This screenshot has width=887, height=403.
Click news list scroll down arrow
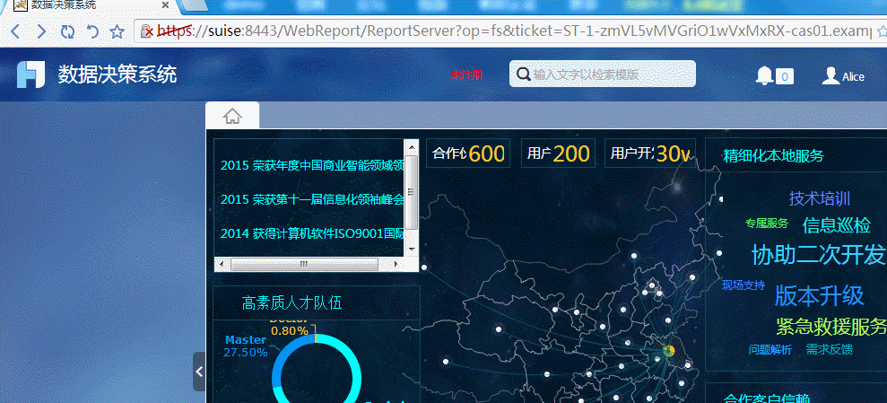click(412, 249)
